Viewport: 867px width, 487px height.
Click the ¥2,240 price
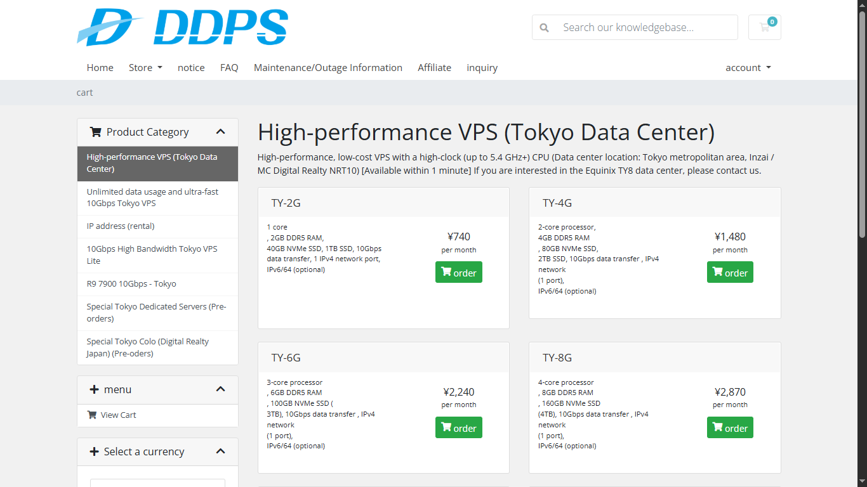[459, 392]
